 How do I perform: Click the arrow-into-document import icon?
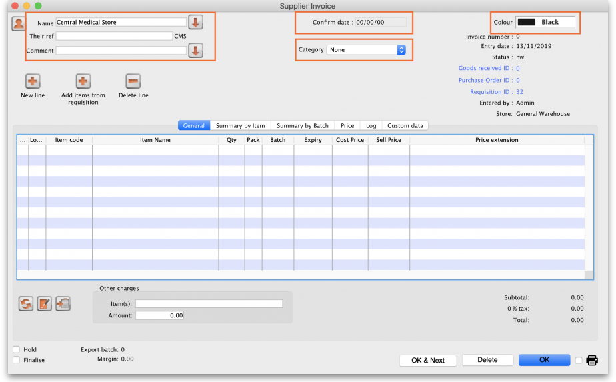[x=63, y=304]
